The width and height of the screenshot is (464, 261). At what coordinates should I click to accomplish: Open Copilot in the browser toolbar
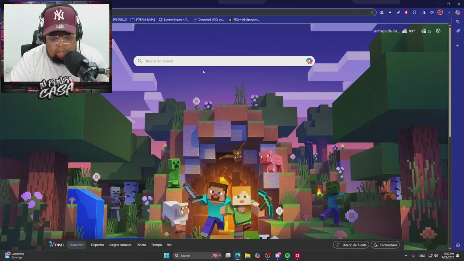[458, 12]
